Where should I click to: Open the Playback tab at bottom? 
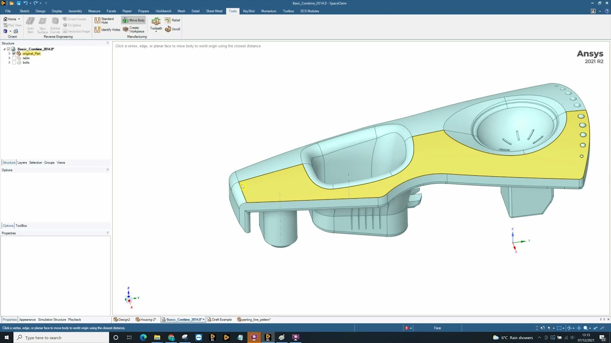pyautogui.click(x=74, y=320)
